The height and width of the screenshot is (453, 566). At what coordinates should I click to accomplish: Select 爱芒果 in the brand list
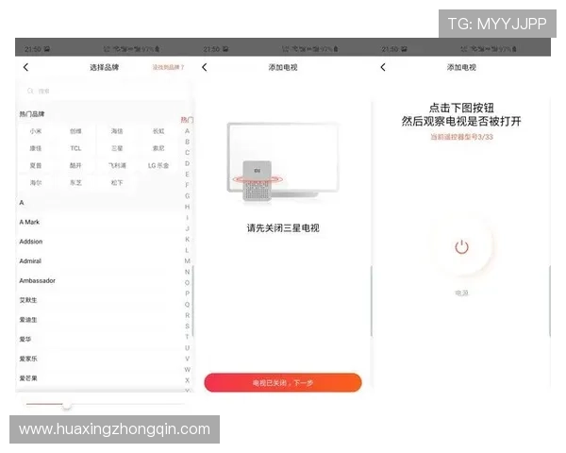click(x=99, y=377)
